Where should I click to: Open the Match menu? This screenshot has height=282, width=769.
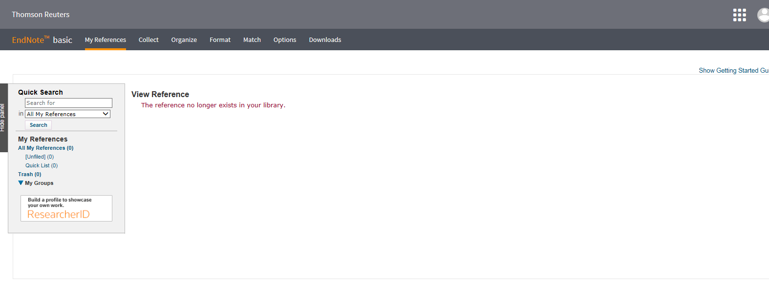252,40
